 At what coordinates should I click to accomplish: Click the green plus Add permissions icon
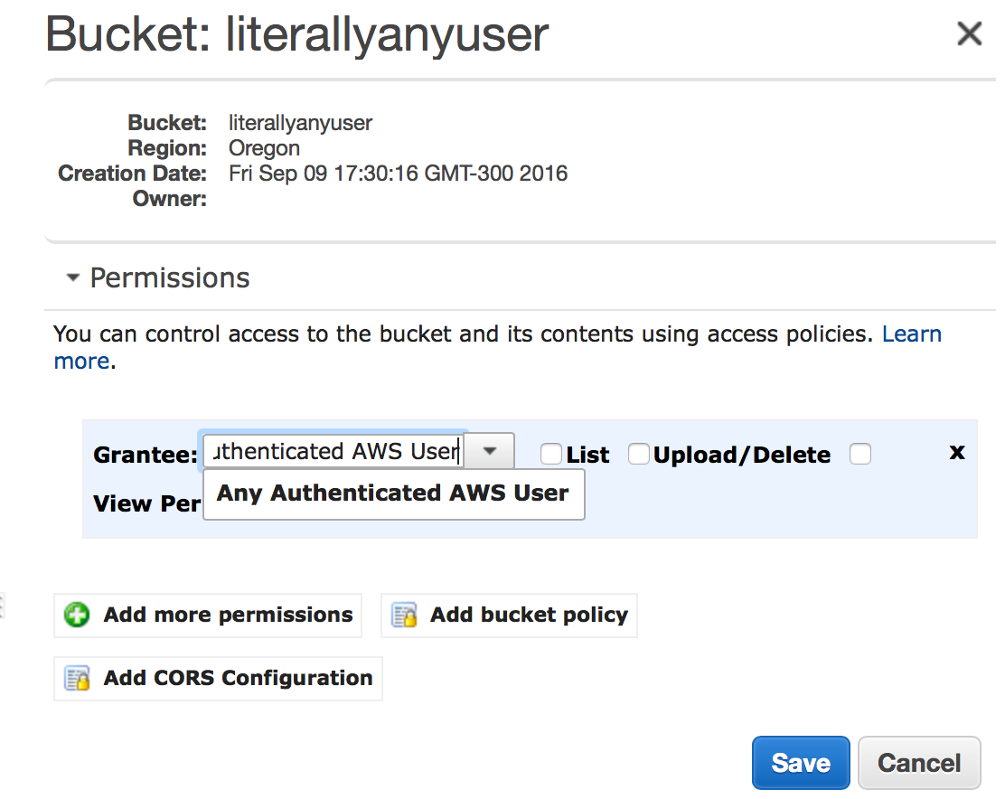[77, 616]
